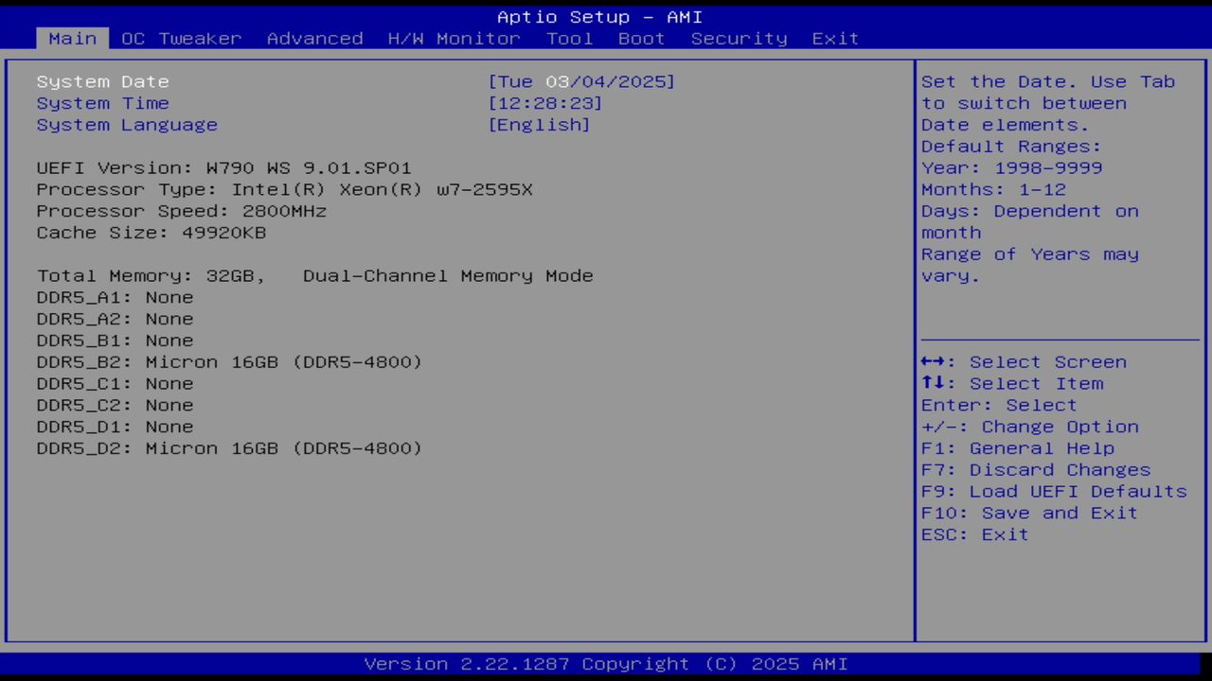Select the System Time label

(x=103, y=103)
